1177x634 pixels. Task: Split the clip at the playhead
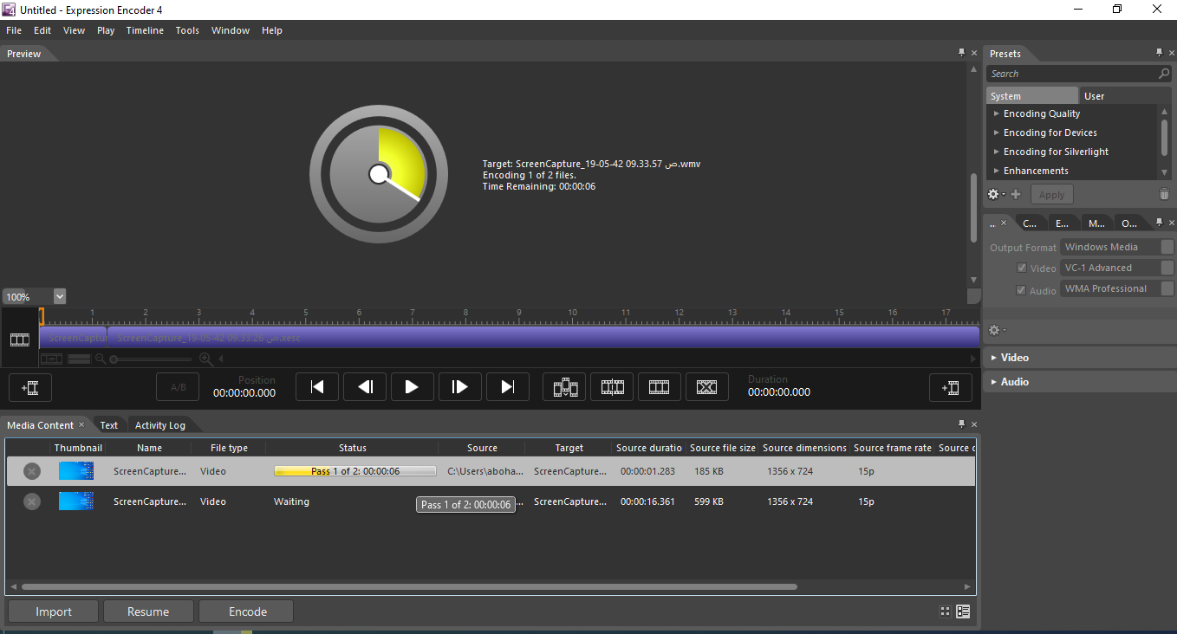[612, 387]
